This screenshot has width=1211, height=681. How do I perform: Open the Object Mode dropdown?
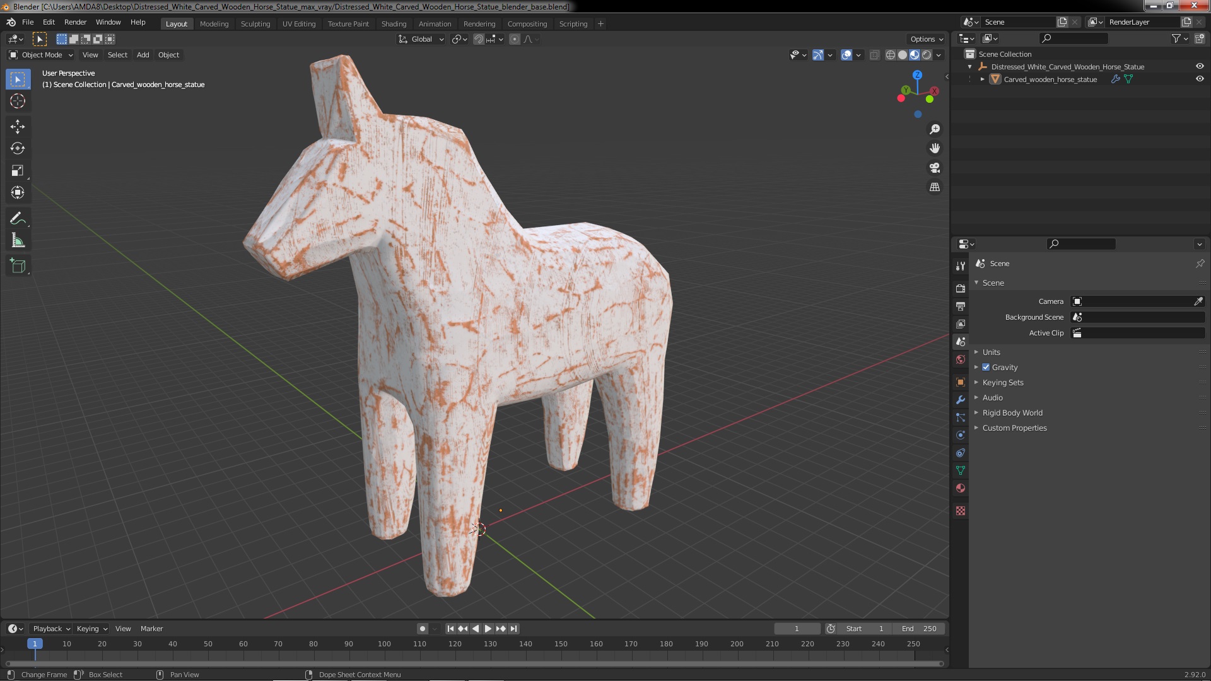(x=41, y=55)
